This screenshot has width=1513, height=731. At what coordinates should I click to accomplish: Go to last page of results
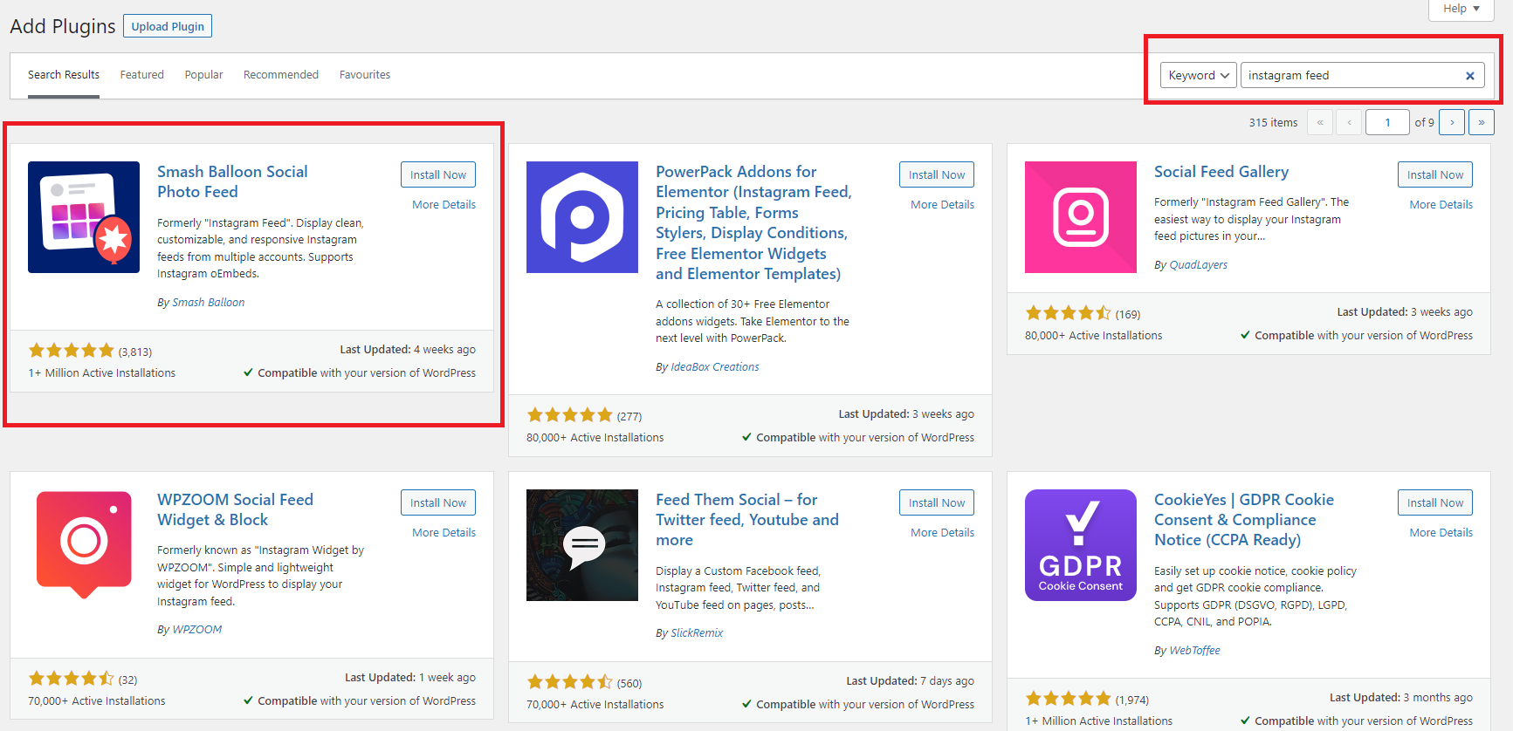(x=1482, y=122)
